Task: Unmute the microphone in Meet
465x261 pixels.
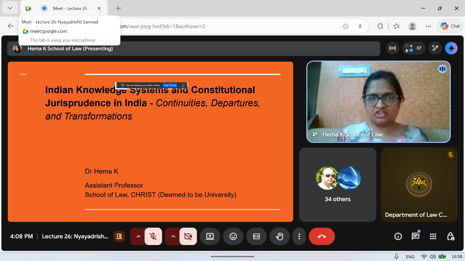Action: (153, 236)
